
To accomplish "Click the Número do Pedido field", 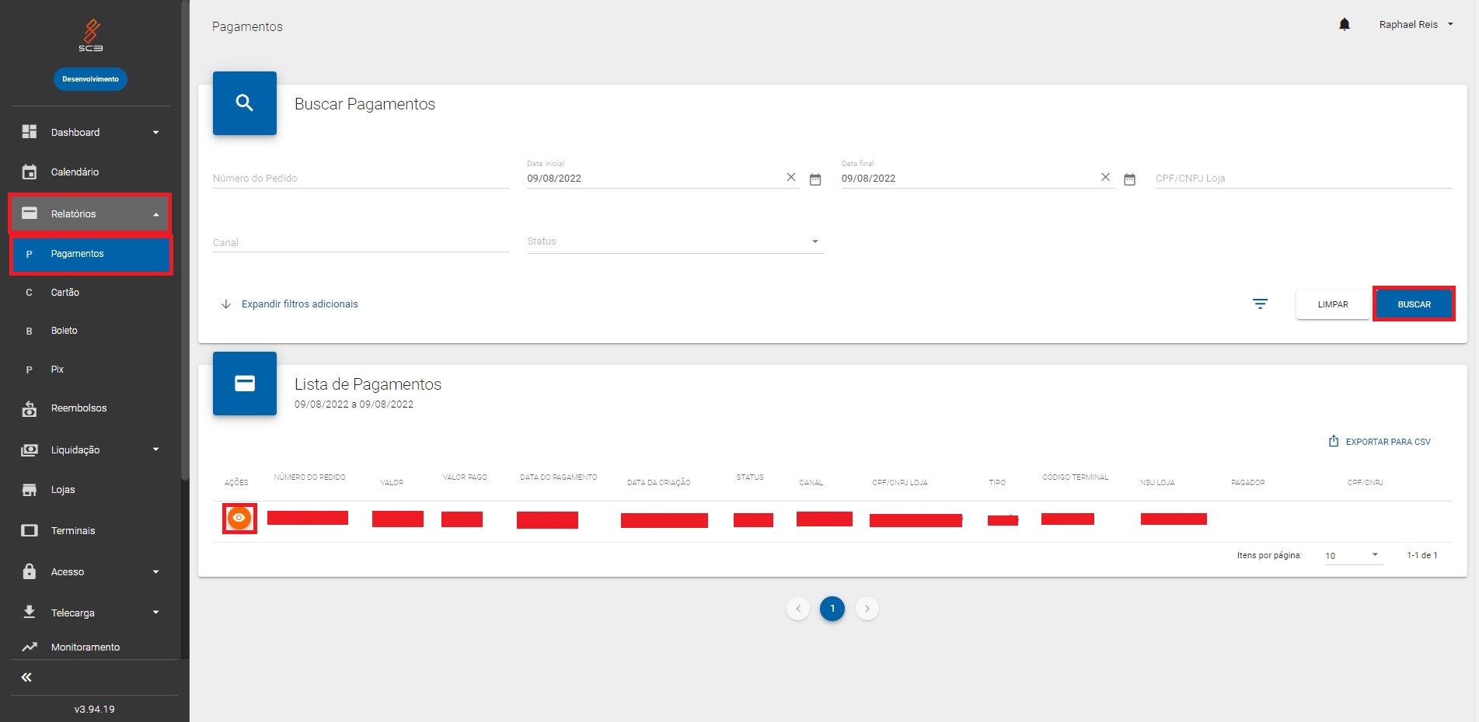I will point(361,179).
